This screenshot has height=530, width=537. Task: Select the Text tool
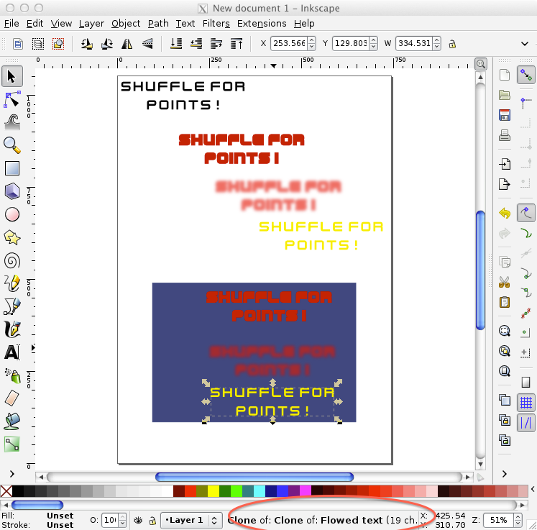12,352
